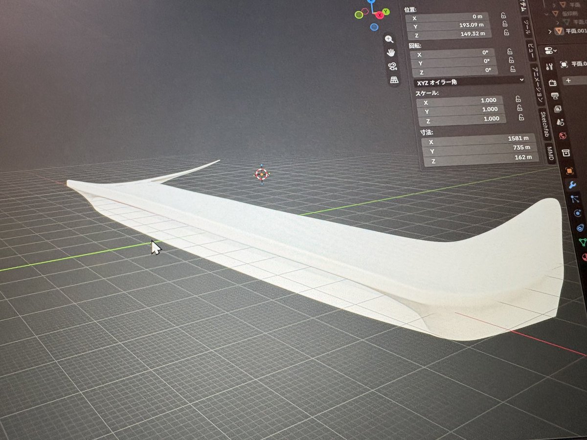Open the Object properties orange square icon
The height and width of the screenshot is (440, 587).
point(569,171)
